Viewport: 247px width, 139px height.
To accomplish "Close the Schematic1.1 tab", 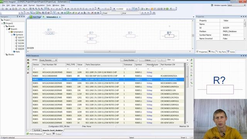I will [60, 17].
